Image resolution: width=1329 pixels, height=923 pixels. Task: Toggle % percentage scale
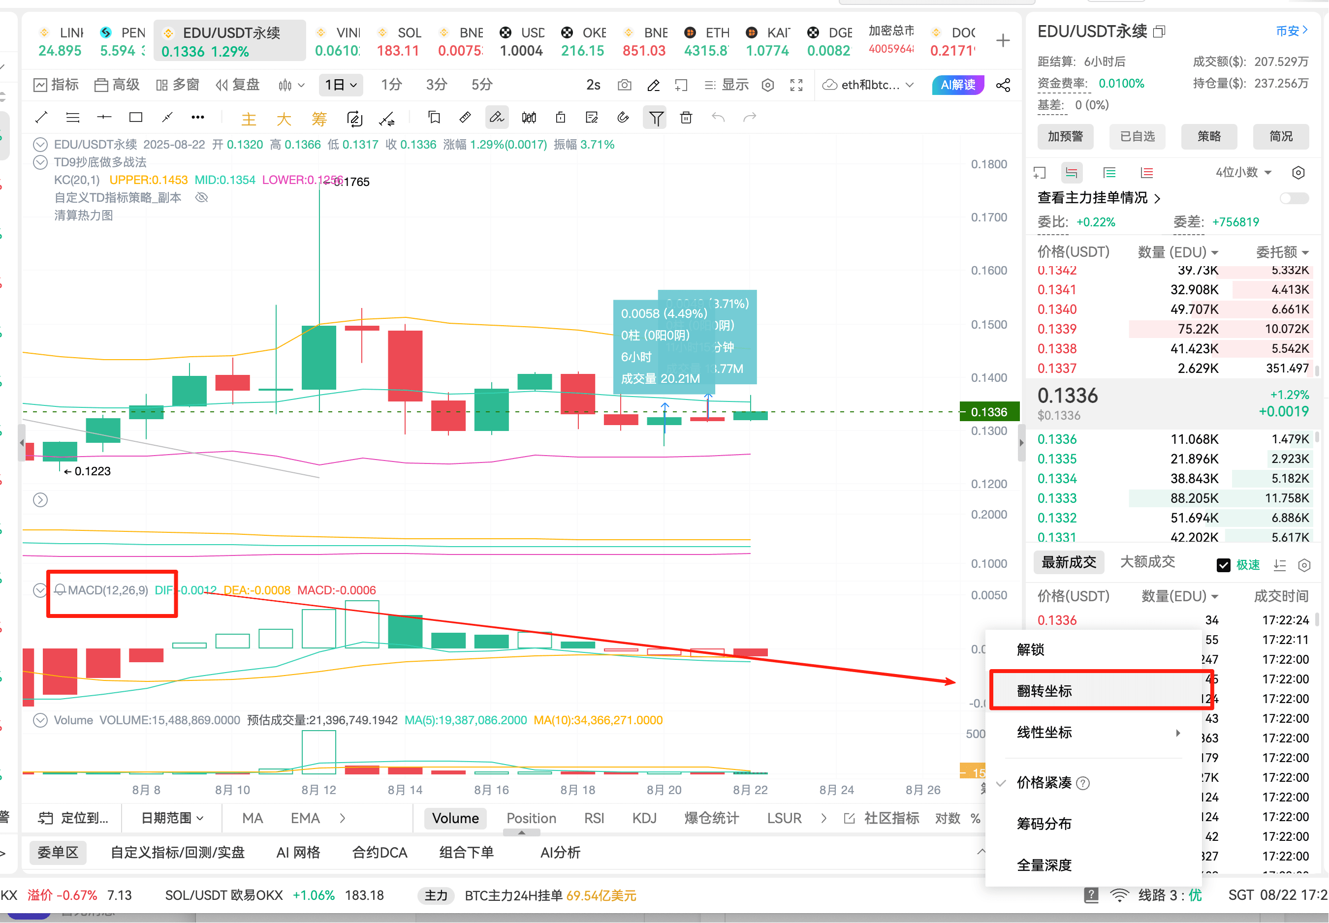976,818
